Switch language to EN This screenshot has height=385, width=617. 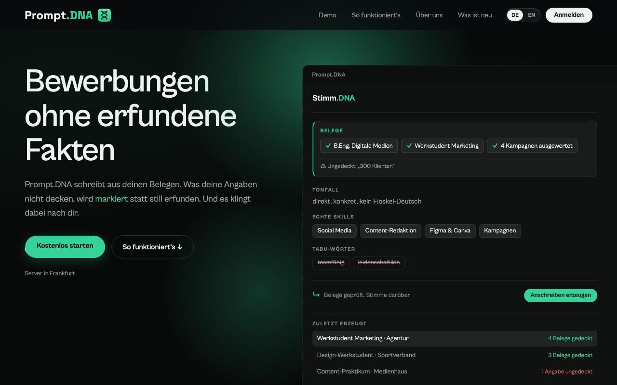point(531,15)
